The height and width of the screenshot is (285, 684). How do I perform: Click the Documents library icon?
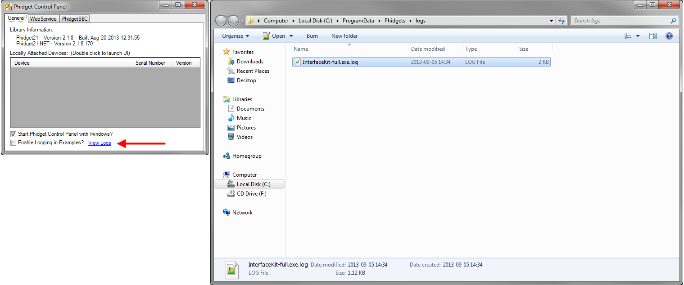[x=231, y=109]
